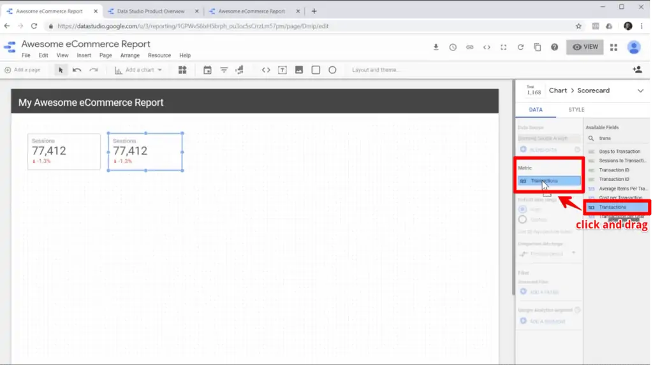653x365 pixels.
Task: Refresh the report data icon
Action: tap(520, 47)
